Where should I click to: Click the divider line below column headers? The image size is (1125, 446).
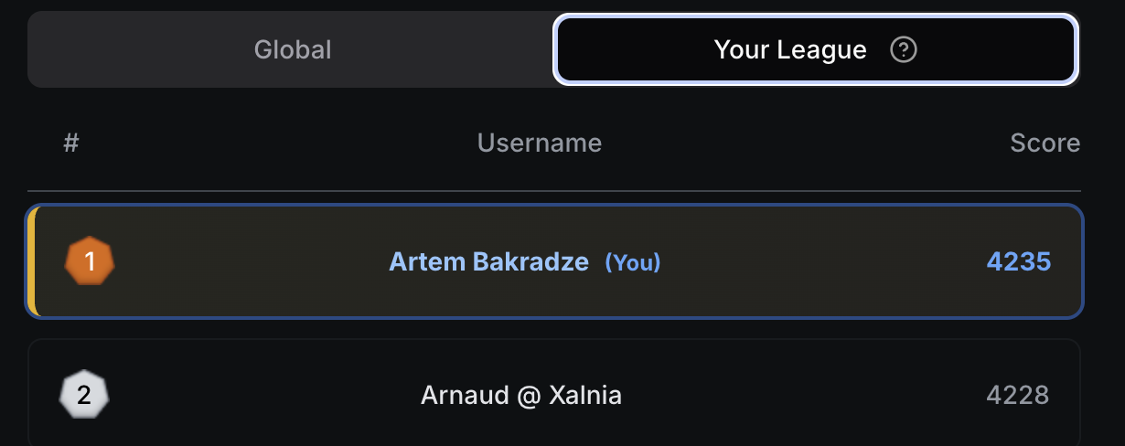[x=554, y=191]
